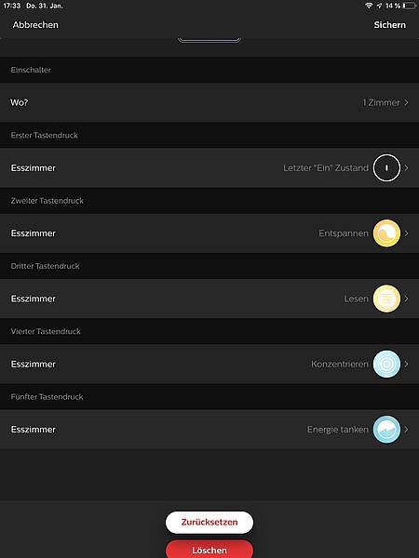The width and height of the screenshot is (419, 558).
Task: Open chevron for Erster Tastendruck row
Action: pyautogui.click(x=407, y=167)
